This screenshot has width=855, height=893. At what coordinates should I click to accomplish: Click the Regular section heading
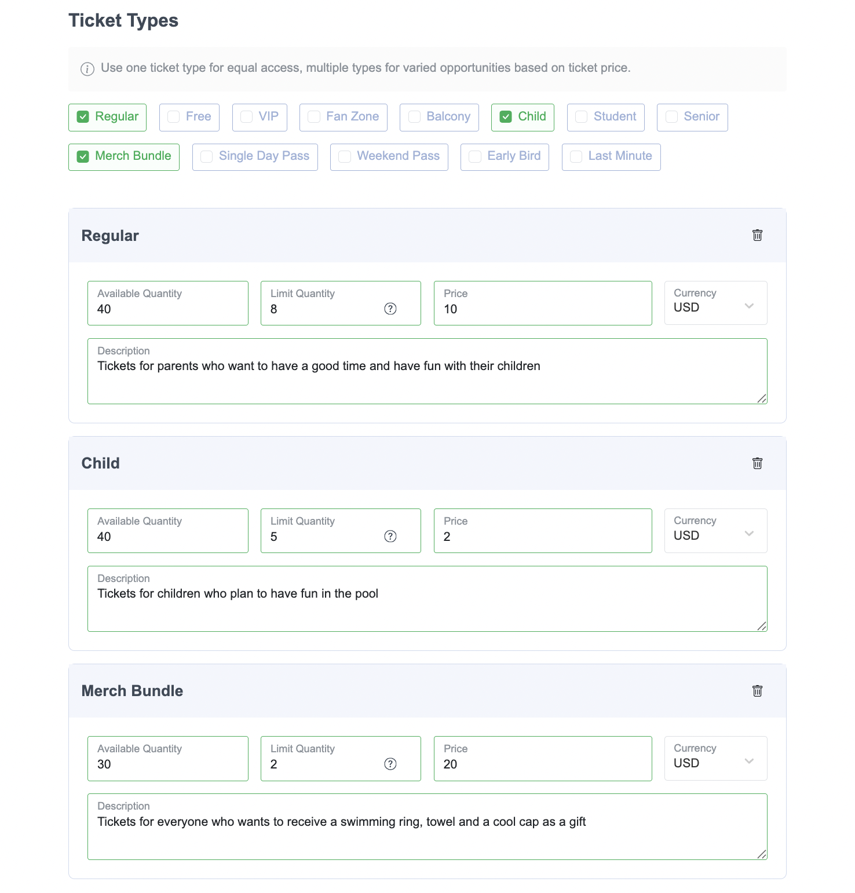click(x=110, y=236)
